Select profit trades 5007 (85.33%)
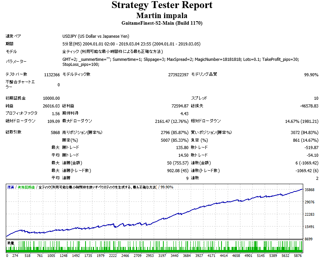324x260 pixels. pos(175,141)
